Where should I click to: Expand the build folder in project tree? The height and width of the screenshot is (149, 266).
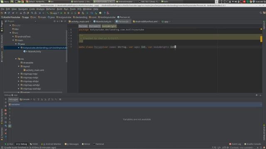[10, 25]
